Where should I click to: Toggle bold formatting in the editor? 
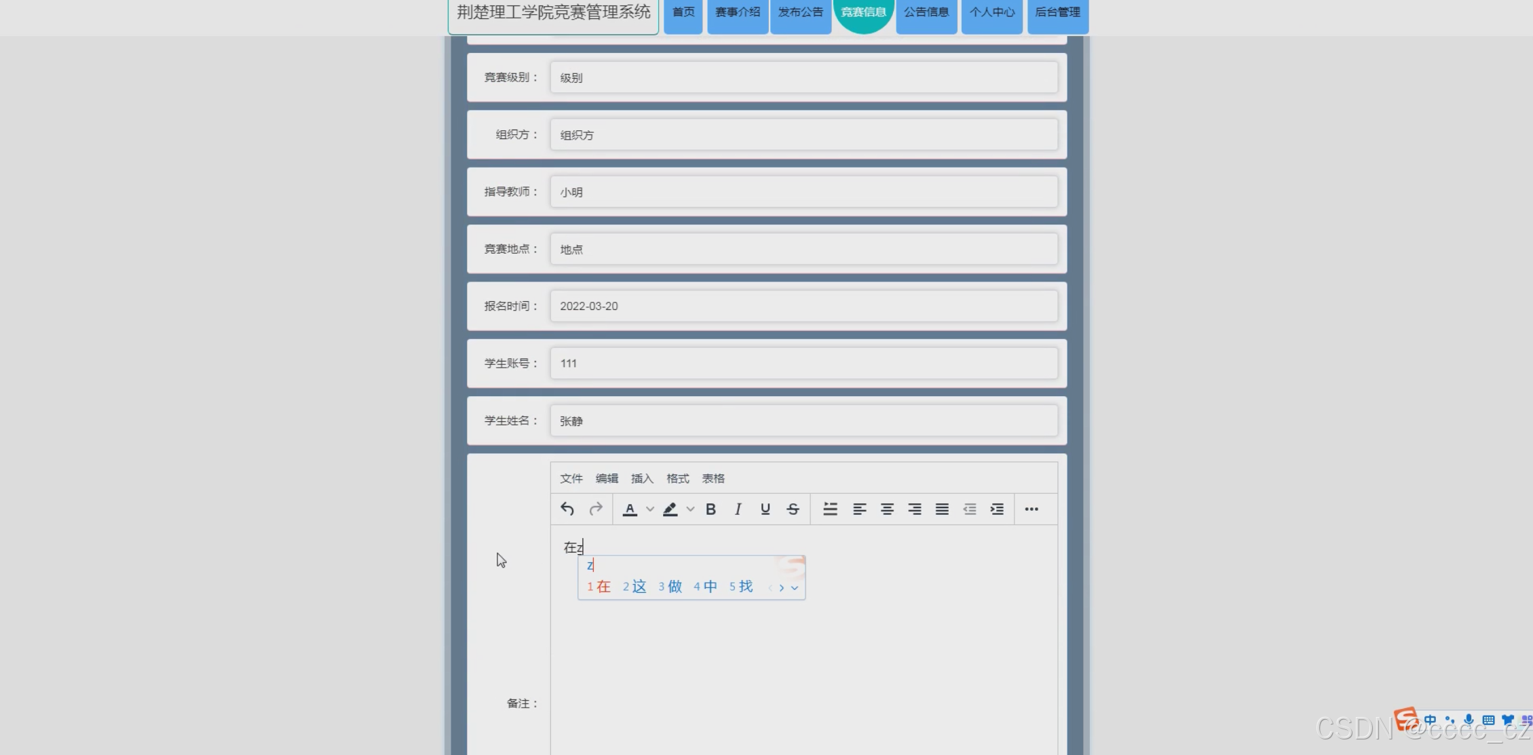pos(711,509)
